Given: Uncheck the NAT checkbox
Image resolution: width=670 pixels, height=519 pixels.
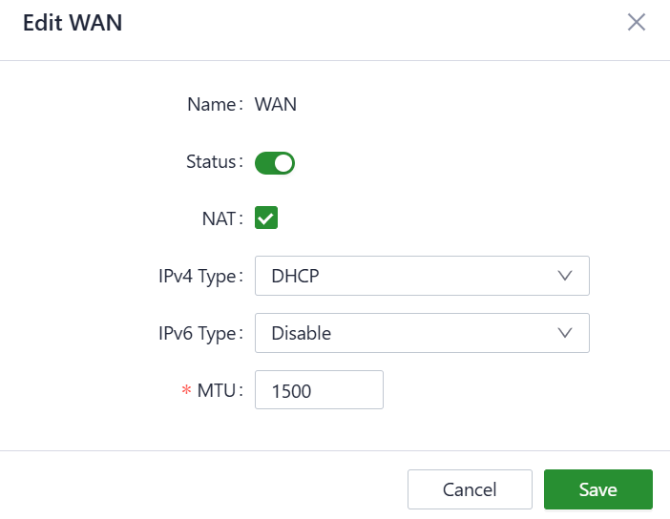Looking at the screenshot, I should pos(266,219).
